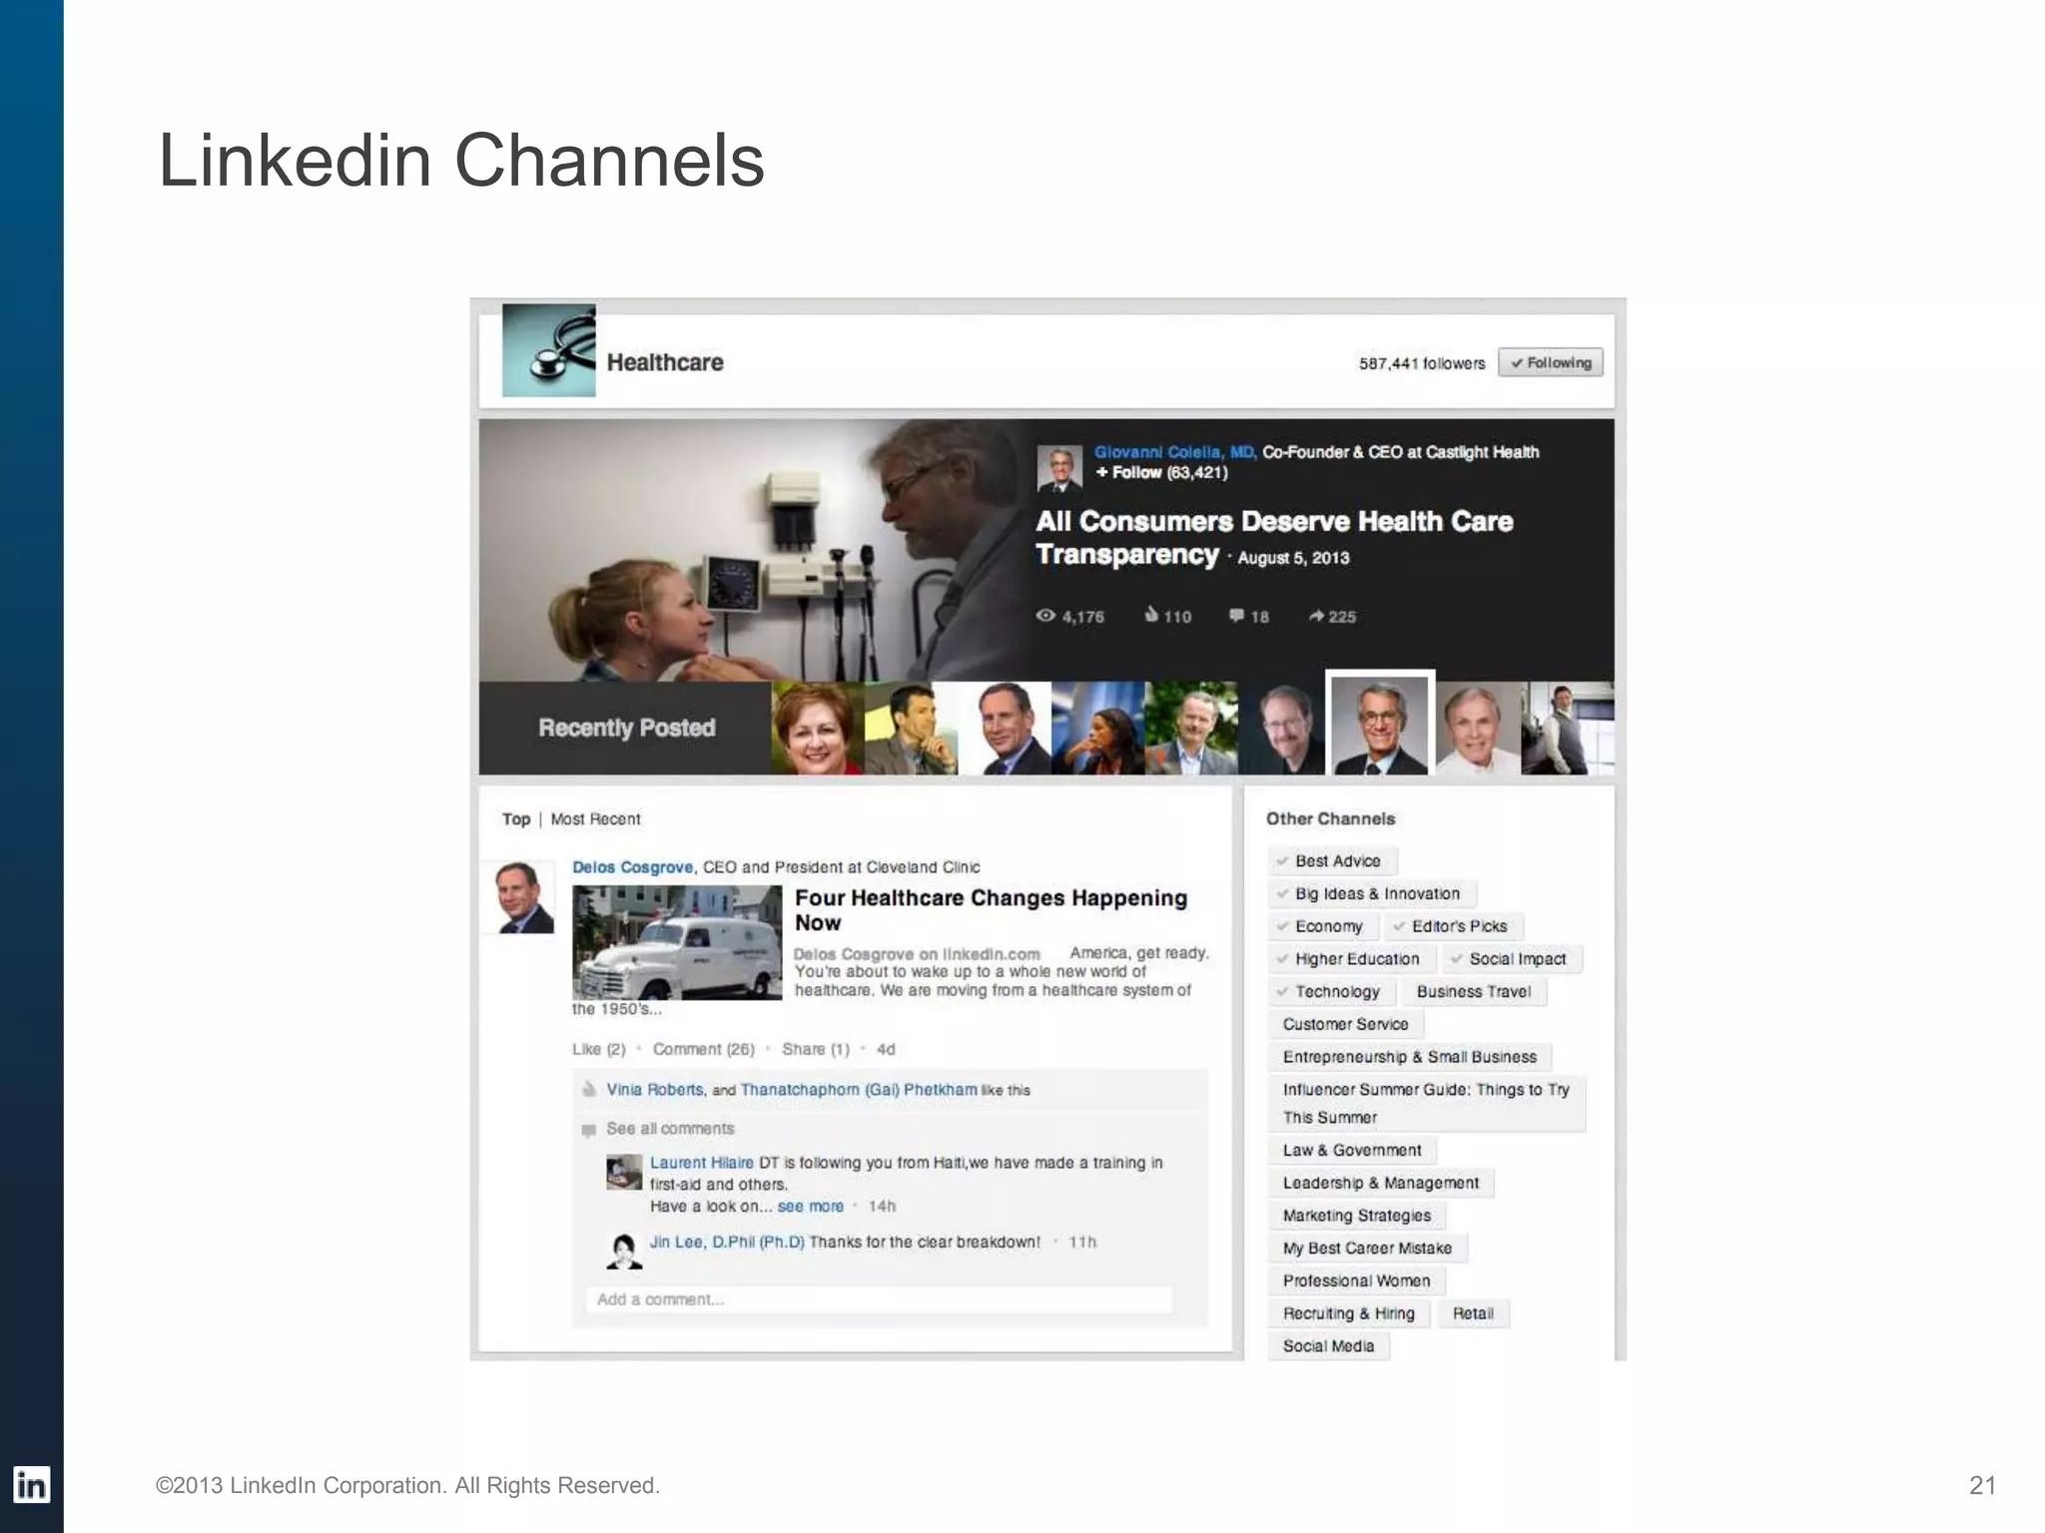Select the red-haired woman thumbnail in Recently Posted
The width and height of the screenshot is (2045, 1533).
point(818,729)
